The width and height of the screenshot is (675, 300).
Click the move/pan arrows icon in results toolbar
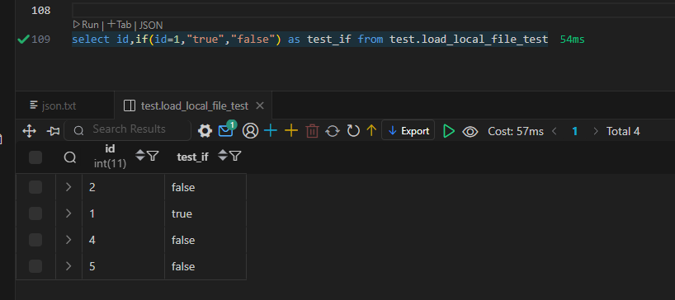(29, 131)
